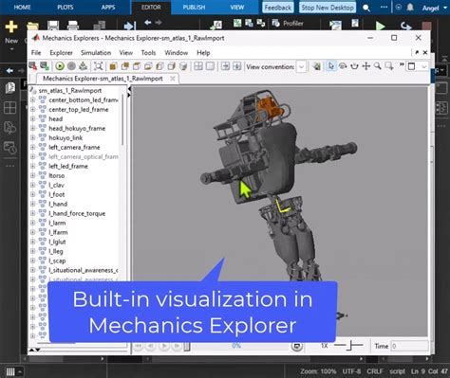The width and height of the screenshot is (450, 378).
Task: Open the Profiler in MATLAB toolstrip
Action: point(288,23)
